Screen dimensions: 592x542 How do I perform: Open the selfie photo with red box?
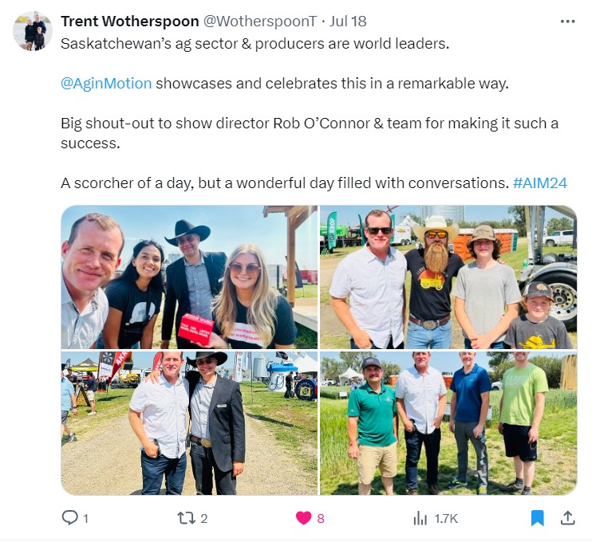pyautogui.click(x=189, y=277)
